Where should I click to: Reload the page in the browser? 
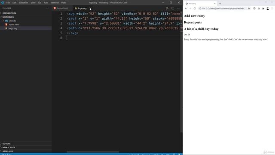tap(195, 9)
